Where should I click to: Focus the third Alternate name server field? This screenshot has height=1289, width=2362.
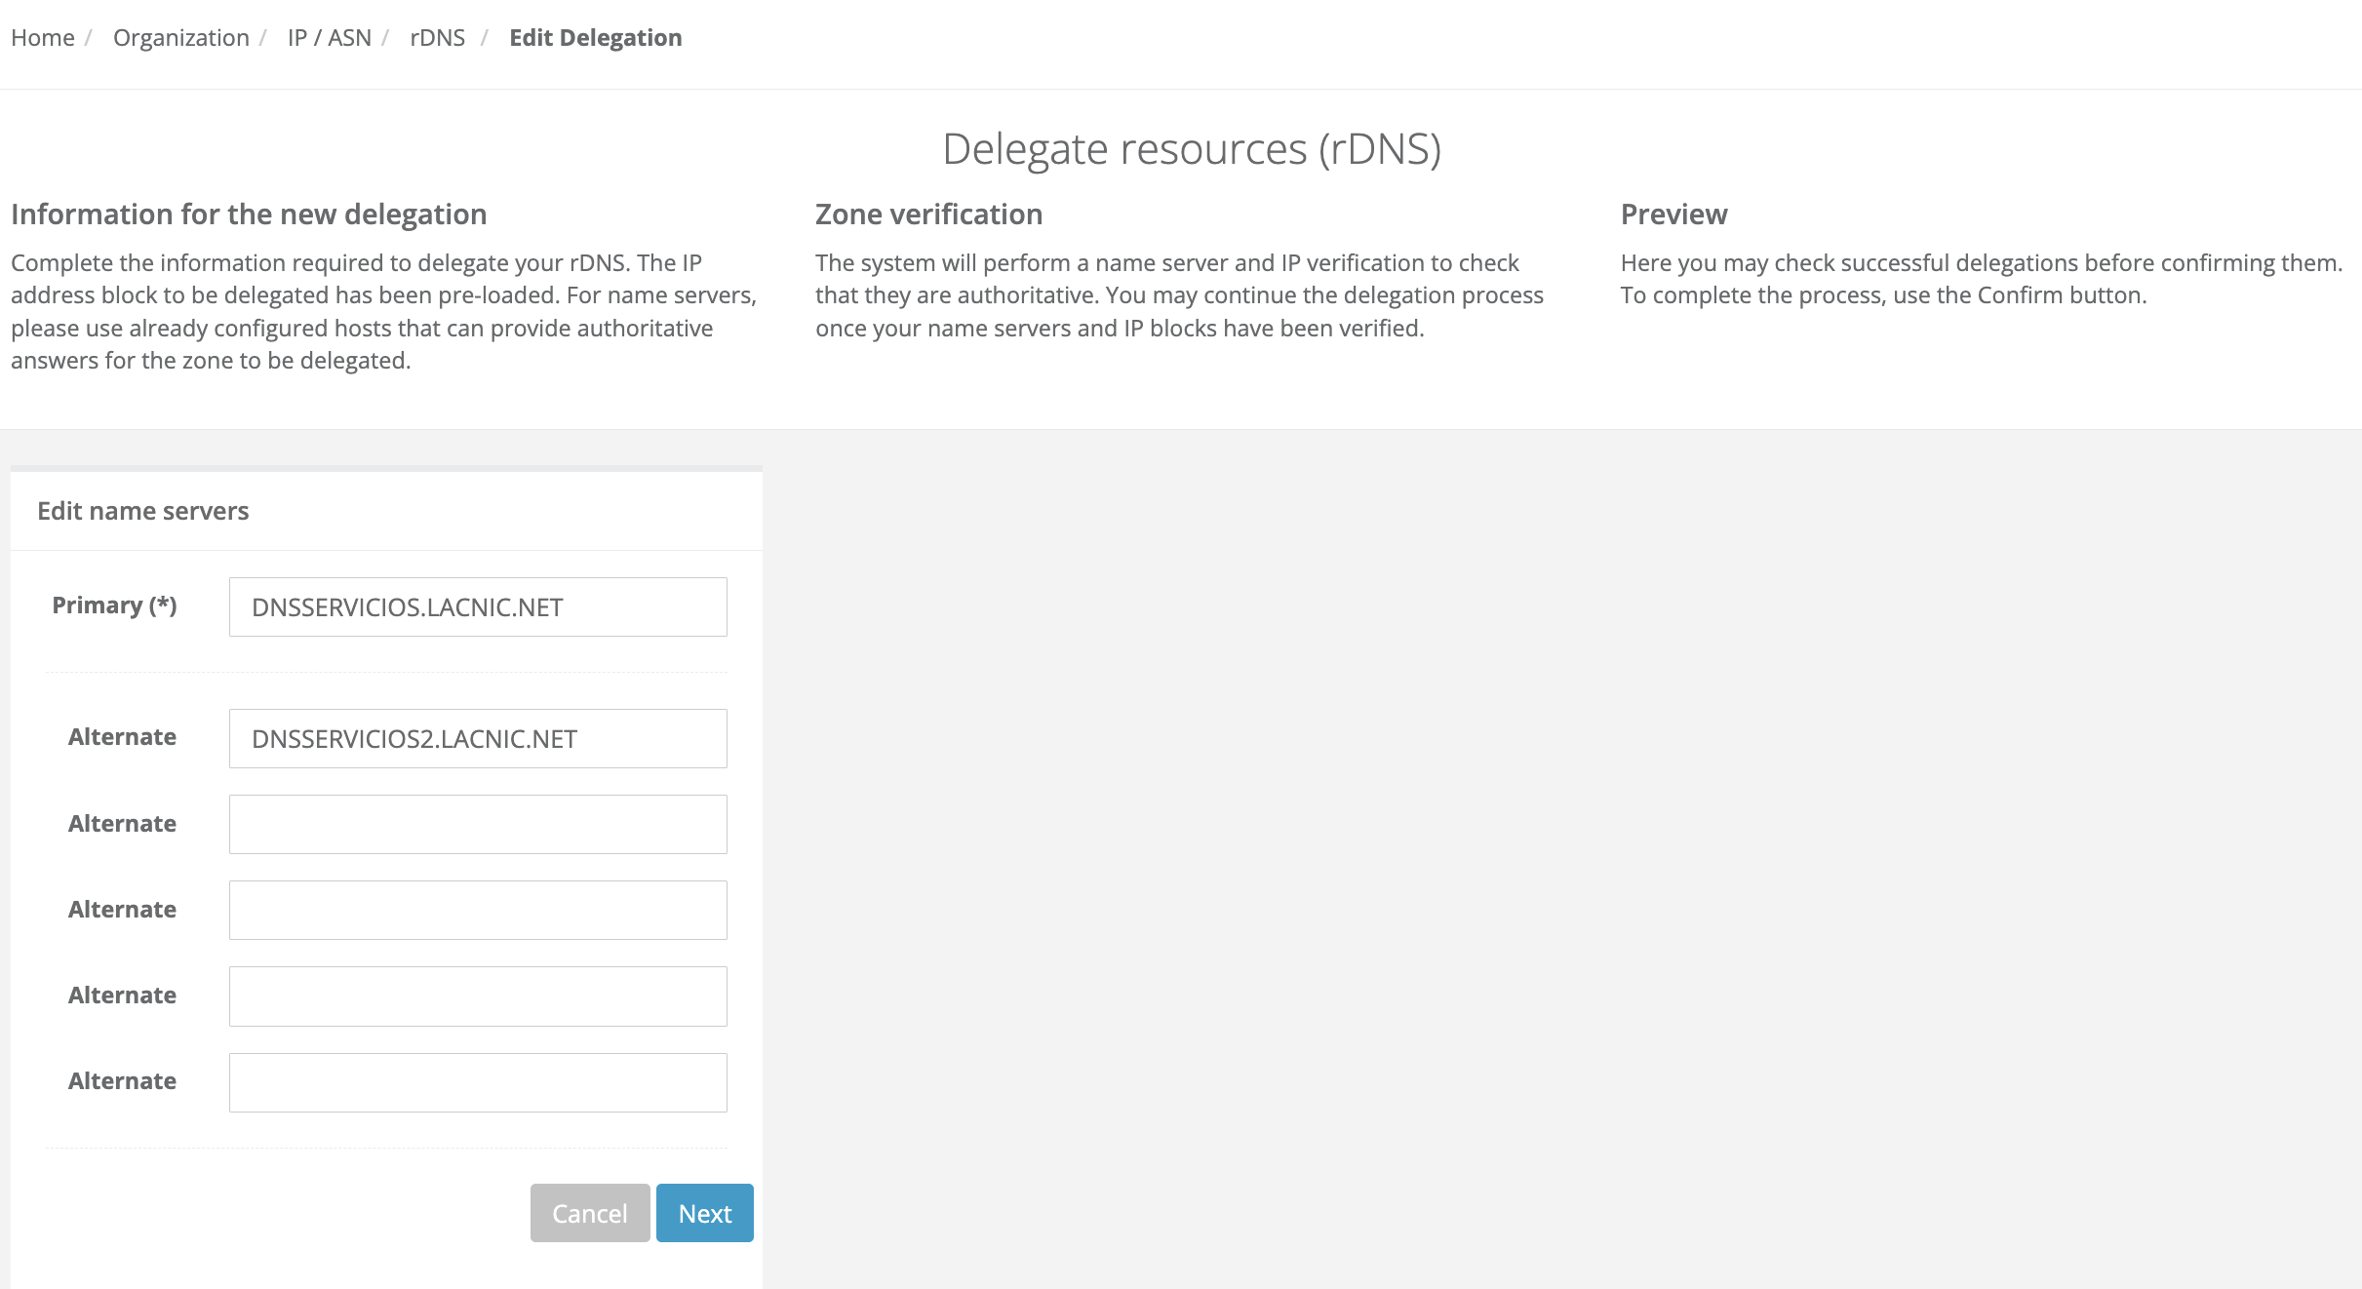[x=477, y=910]
